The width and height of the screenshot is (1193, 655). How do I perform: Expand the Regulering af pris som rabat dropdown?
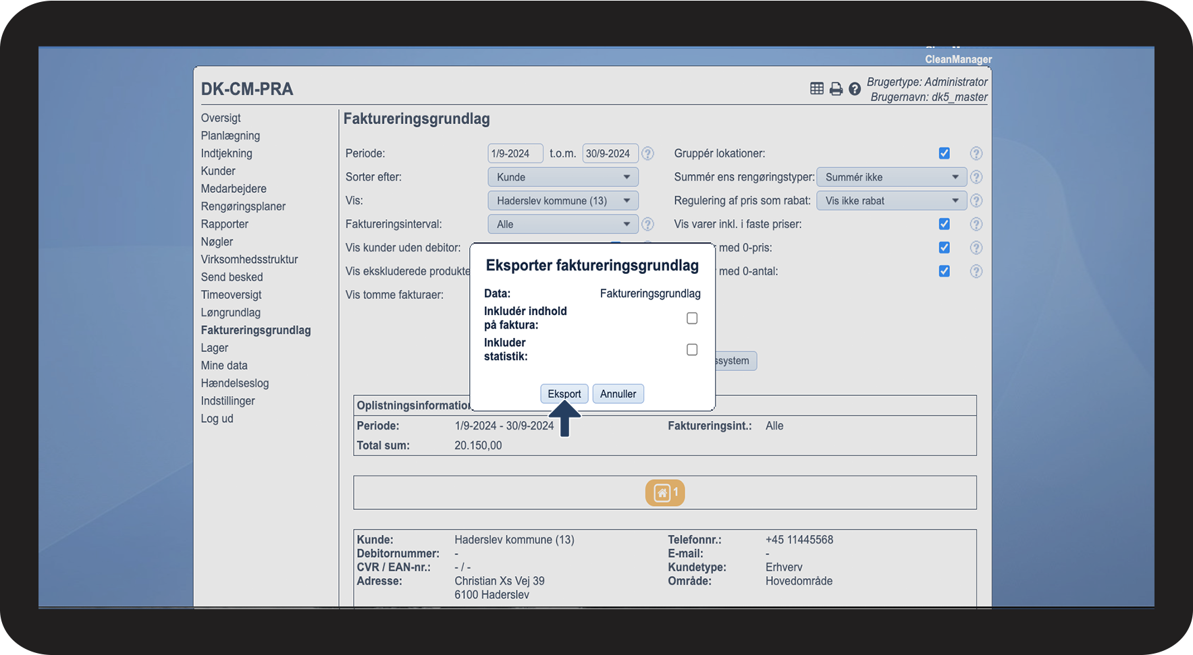tap(891, 200)
